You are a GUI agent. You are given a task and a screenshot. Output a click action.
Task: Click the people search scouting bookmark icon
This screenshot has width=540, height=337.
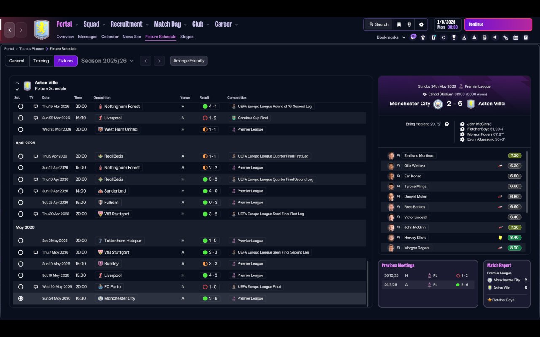tap(474, 37)
